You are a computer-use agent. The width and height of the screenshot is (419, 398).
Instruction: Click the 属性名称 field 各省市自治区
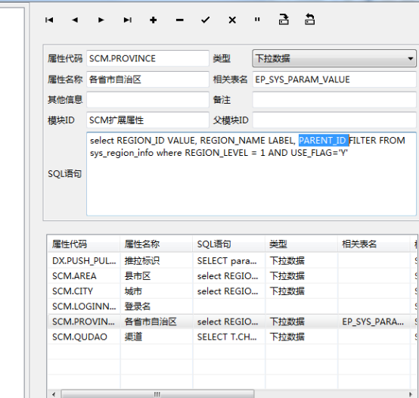point(147,79)
